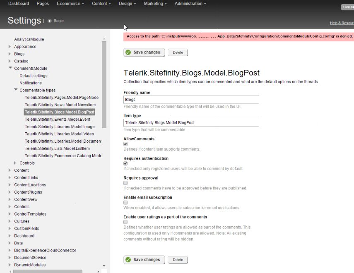The width and height of the screenshot is (354, 273).
Task: Select Telerik.Sitefinity.Pages.Model.PageNode type
Action: point(62,98)
